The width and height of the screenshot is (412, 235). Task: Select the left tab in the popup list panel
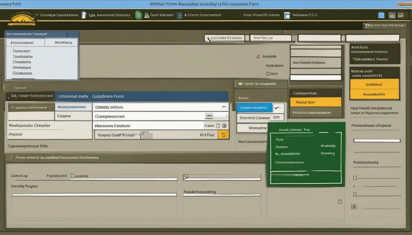pyautogui.click(x=25, y=43)
